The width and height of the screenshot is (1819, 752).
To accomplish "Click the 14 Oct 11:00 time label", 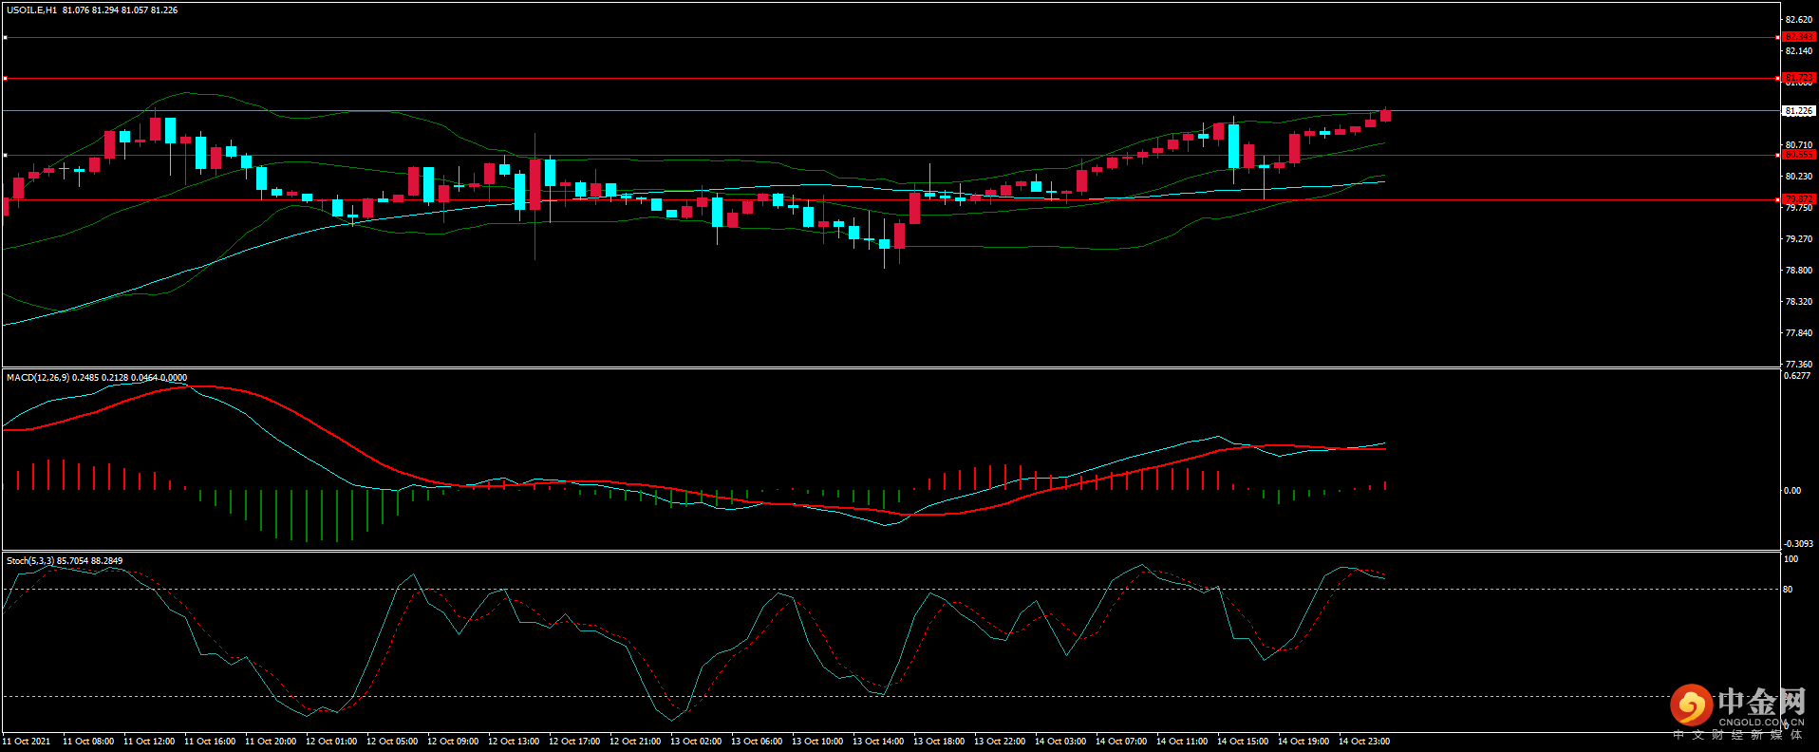I will 1182,742.
